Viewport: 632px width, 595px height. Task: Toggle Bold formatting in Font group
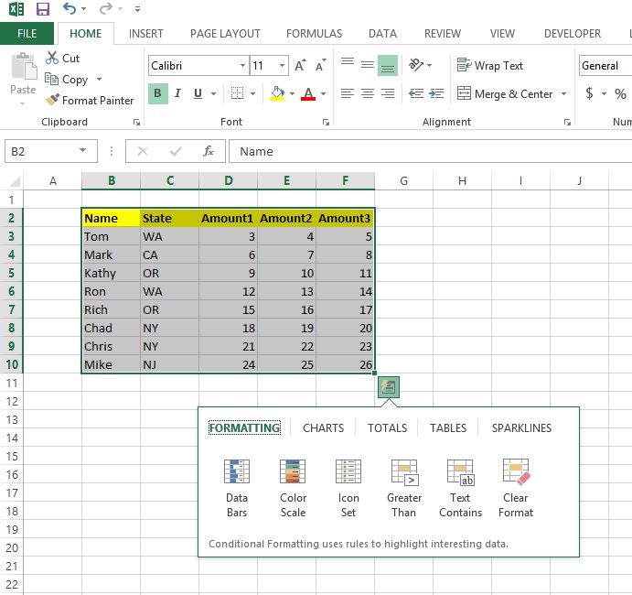click(157, 93)
